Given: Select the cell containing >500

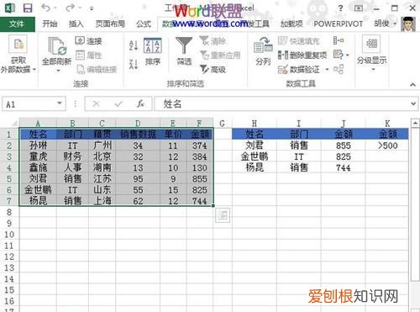Looking at the screenshot, I should point(387,145).
